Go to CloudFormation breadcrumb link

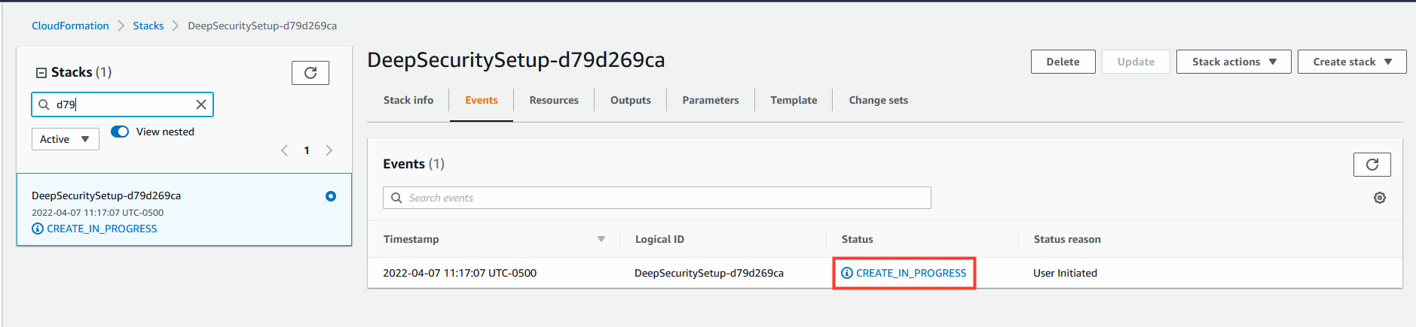coord(70,26)
